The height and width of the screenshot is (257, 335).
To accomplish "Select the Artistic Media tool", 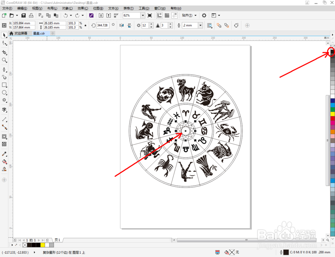I will click(4, 77).
